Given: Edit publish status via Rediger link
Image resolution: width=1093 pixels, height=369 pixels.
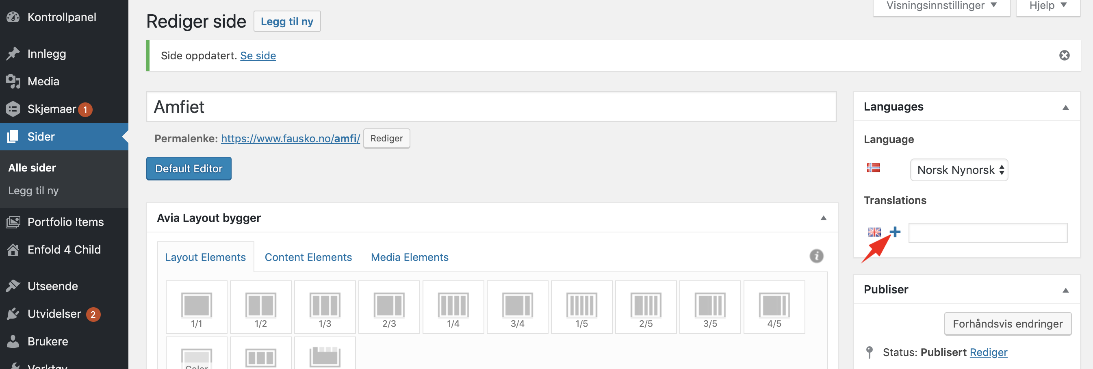Looking at the screenshot, I should (988, 352).
